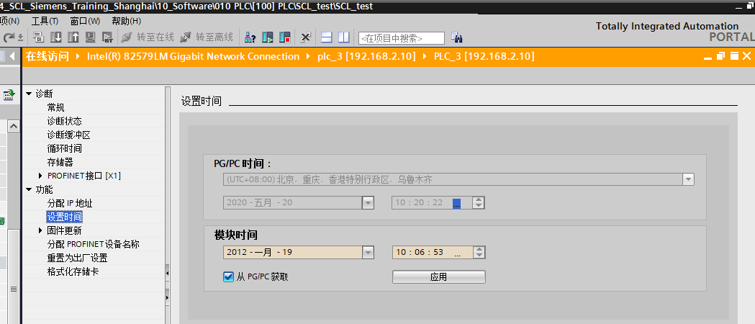This screenshot has height=324, width=755.
Task: Click the PG/PC time field 10:20:22
Action: [432, 203]
